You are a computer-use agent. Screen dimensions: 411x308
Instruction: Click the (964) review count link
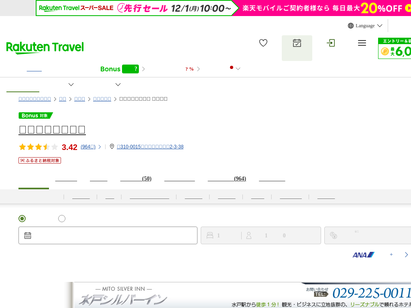tap(88, 147)
